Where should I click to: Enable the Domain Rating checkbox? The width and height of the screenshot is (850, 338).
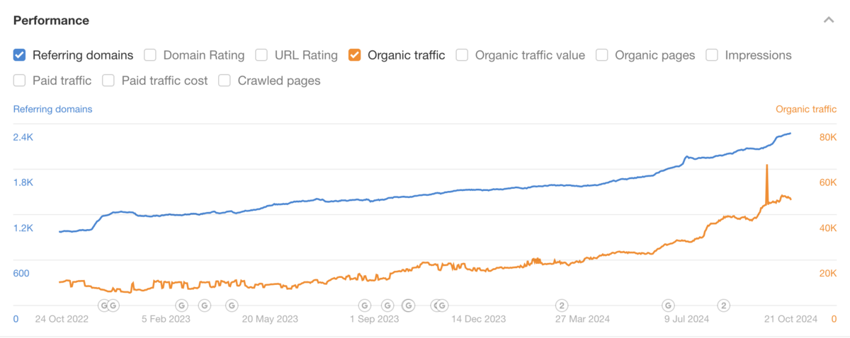pyautogui.click(x=150, y=55)
